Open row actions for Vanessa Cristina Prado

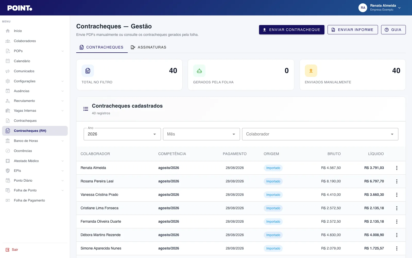397,195
